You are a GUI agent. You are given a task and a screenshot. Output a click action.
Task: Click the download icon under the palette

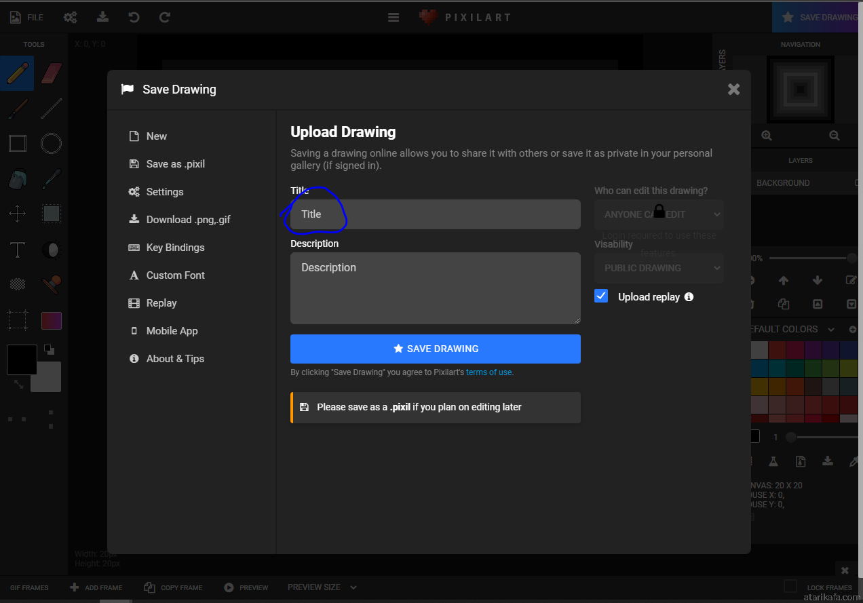pyautogui.click(x=828, y=461)
